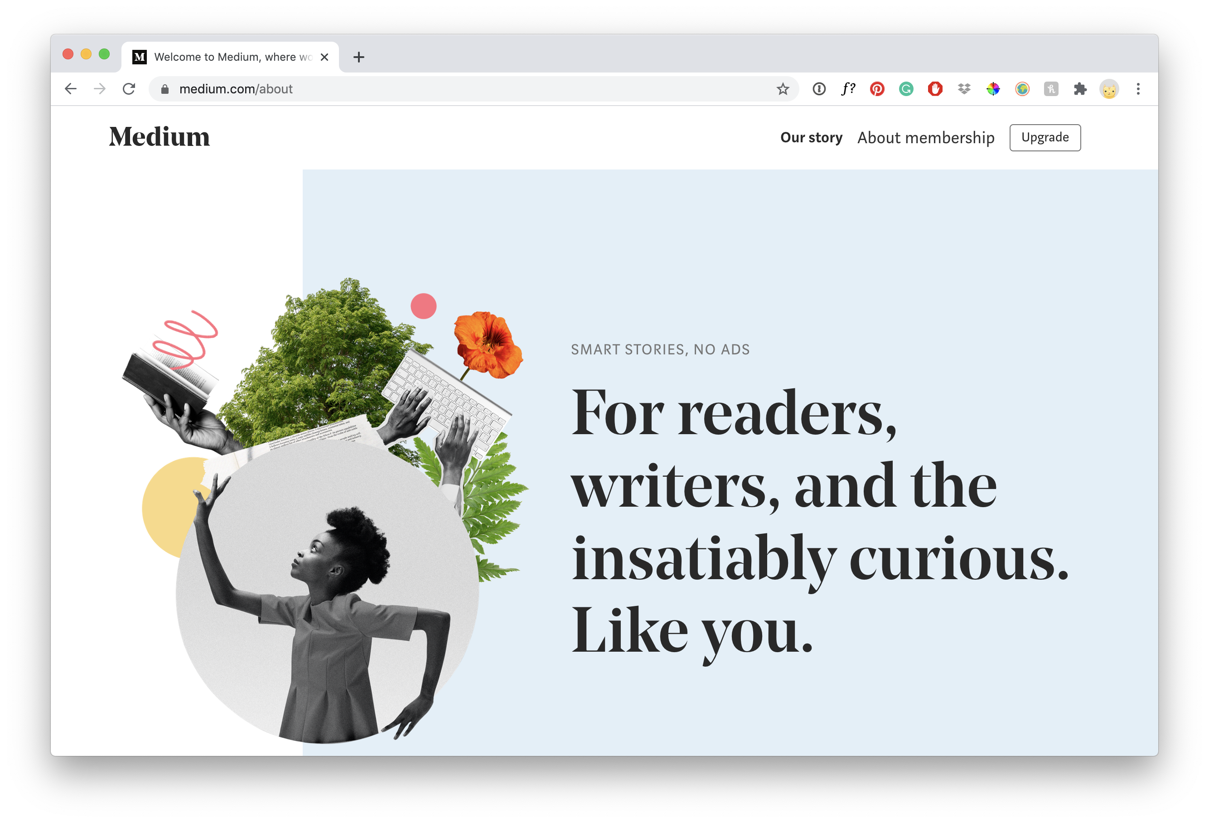1209x823 pixels.
Task: Go back to the previous page
Action: pos(71,89)
